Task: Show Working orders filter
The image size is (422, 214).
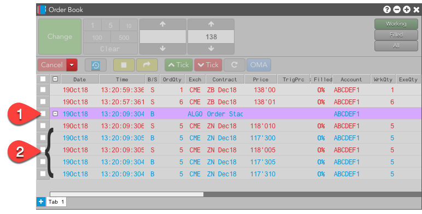Action: click(x=396, y=24)
